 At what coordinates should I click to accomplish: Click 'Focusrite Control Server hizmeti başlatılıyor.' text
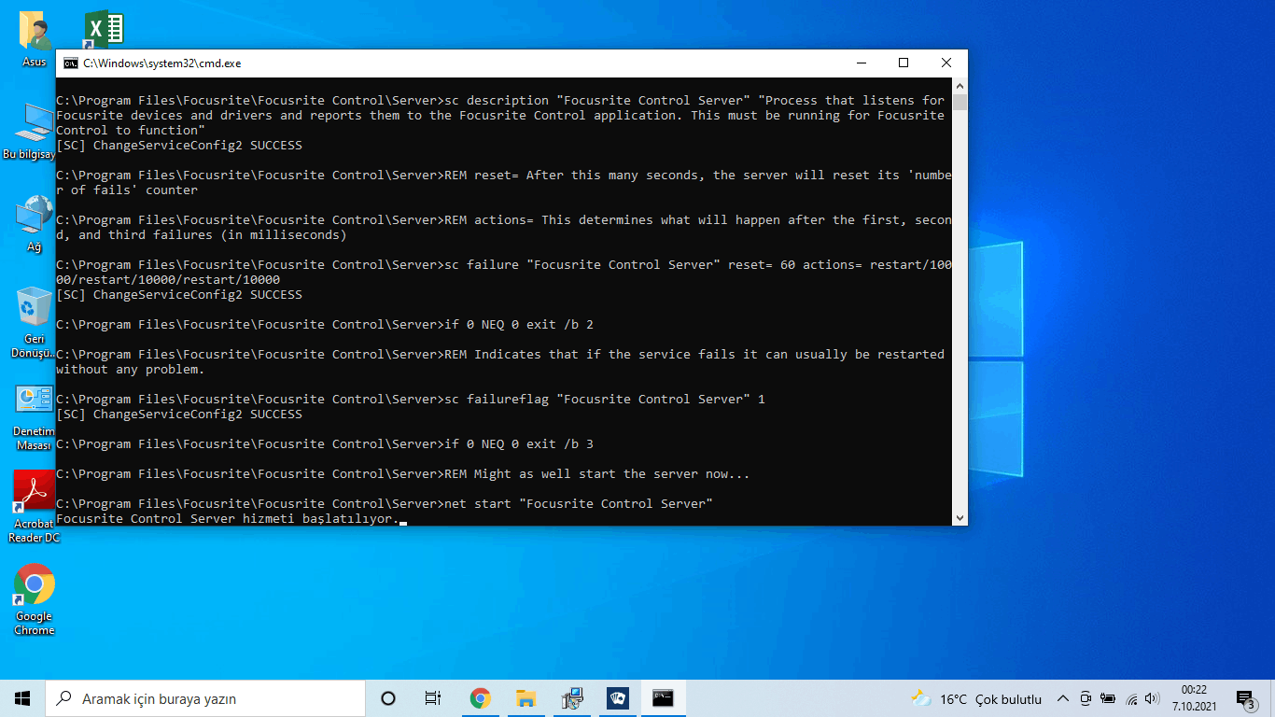point(228,518)
